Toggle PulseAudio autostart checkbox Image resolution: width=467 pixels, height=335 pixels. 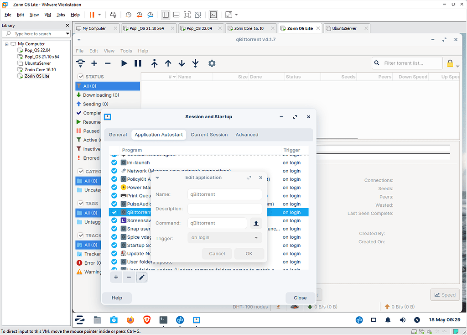point(114,204)
